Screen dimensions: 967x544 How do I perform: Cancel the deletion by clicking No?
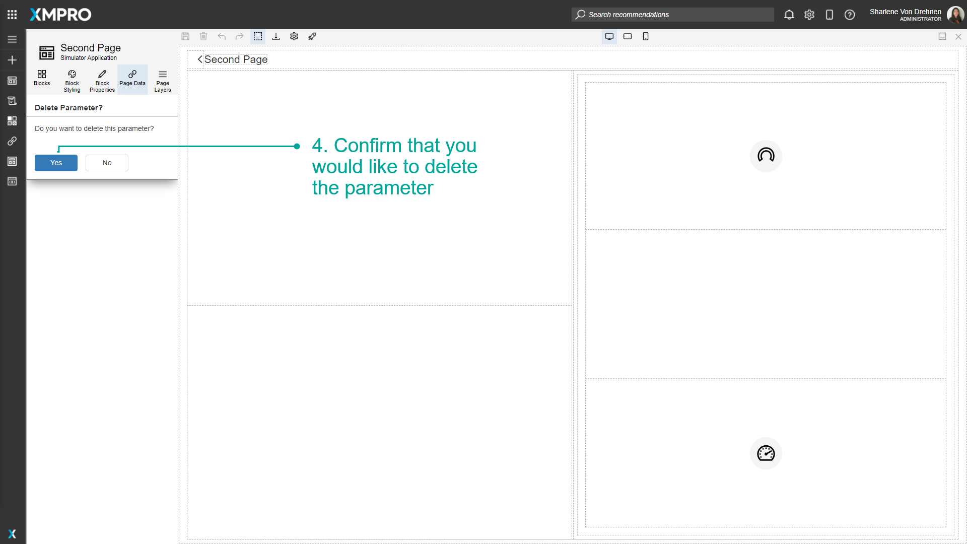coord(107,163)
